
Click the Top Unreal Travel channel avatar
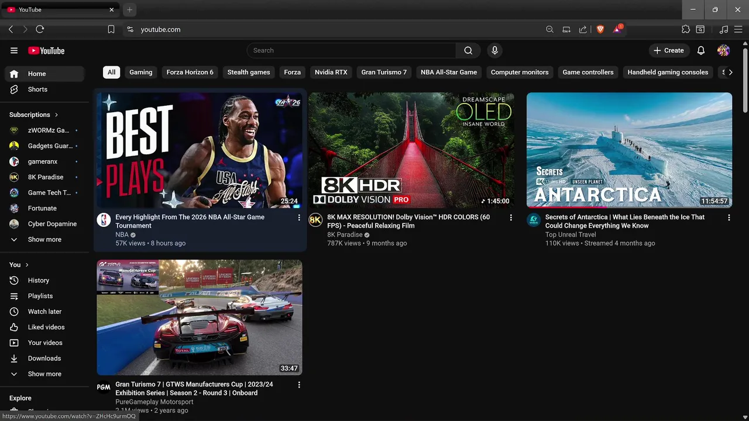(534, 220)
